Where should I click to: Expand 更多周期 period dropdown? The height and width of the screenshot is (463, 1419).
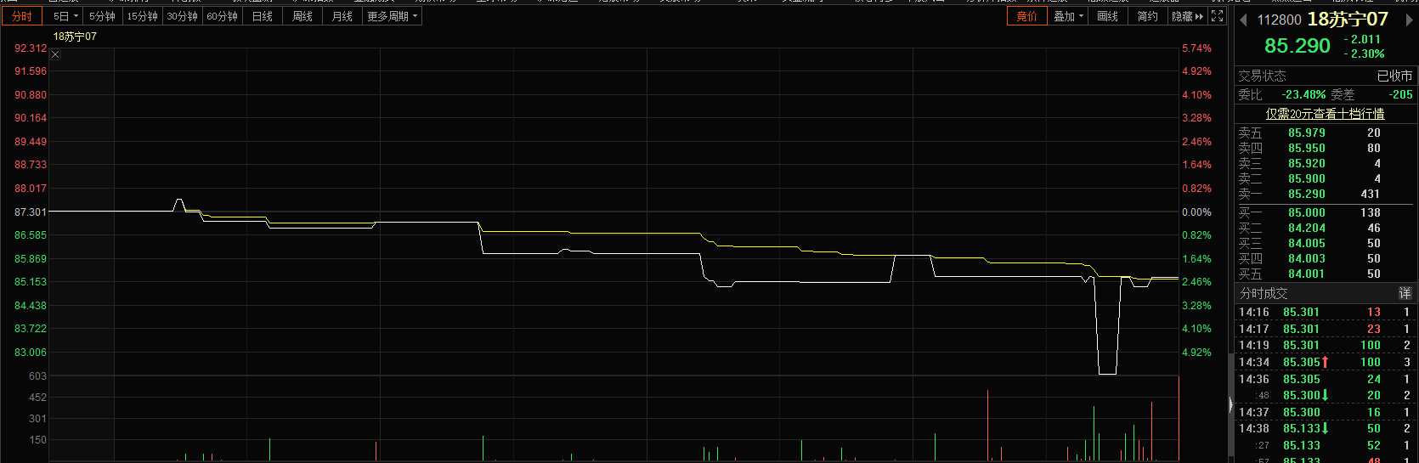[392, 16]
